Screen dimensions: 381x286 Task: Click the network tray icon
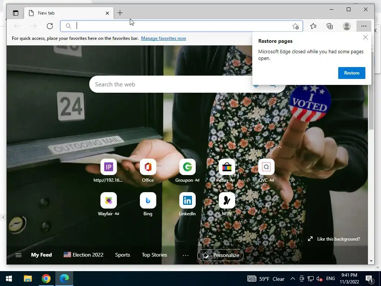point(311,279)
